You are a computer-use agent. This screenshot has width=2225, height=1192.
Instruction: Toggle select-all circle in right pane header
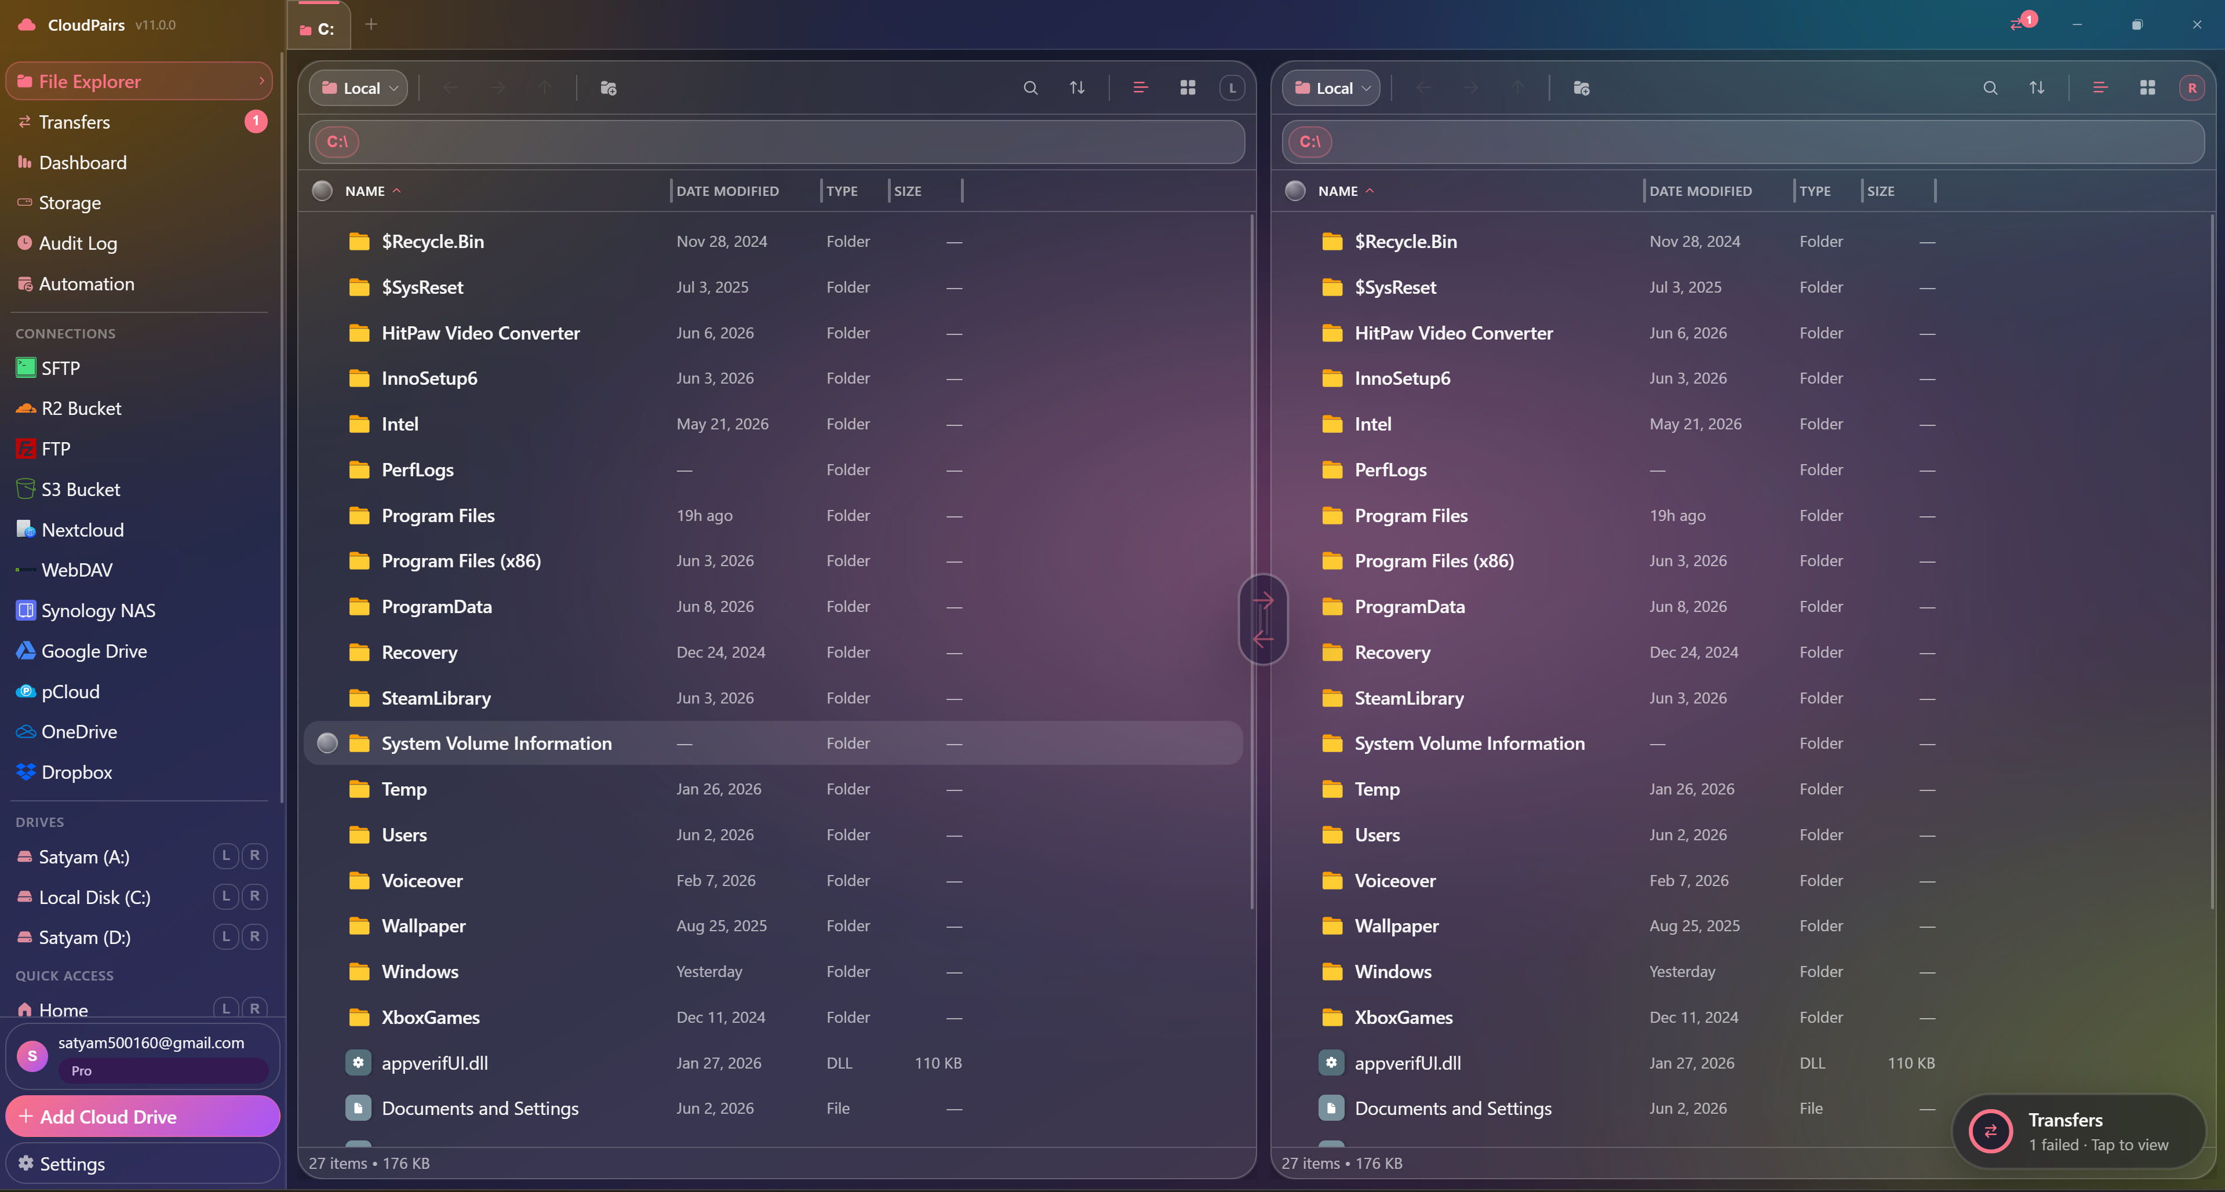click(1295, 191)
